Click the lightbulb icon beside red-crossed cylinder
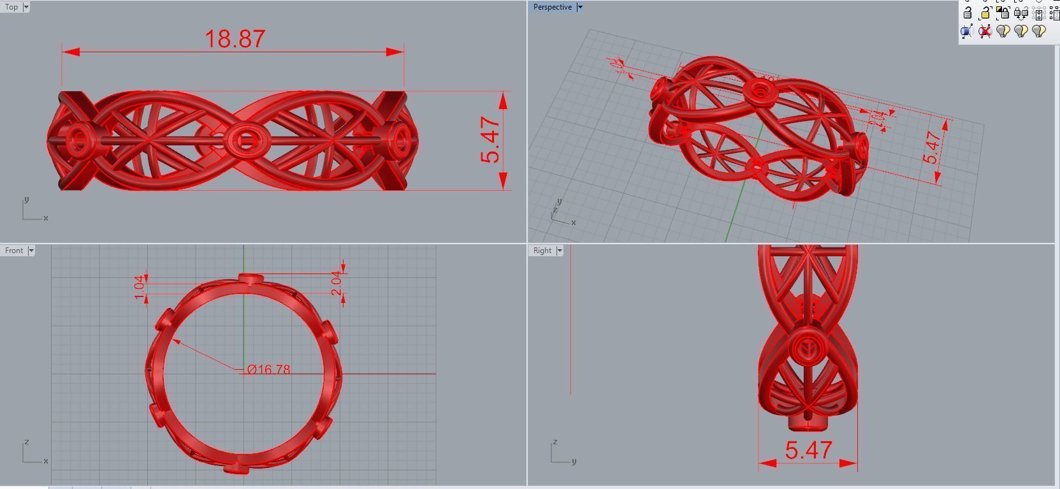Viewport: 1060px width, 489px height. click(1003, 31)
